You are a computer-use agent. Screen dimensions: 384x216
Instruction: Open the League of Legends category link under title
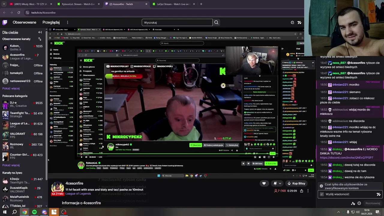[78, 194]
